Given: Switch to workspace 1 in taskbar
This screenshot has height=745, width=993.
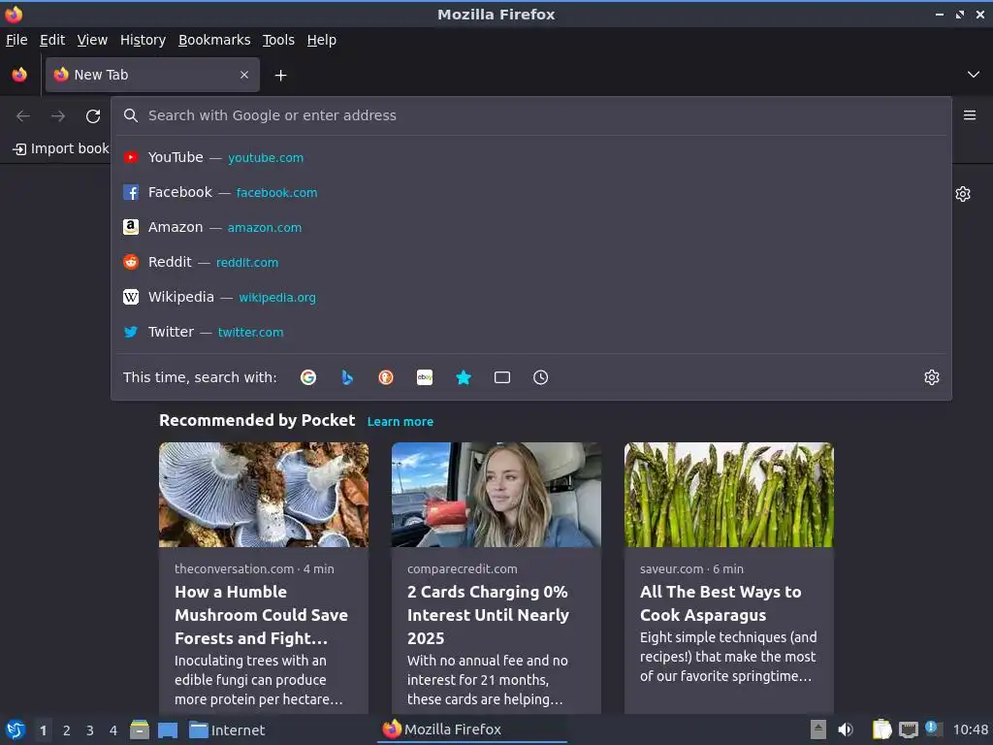Looking at the screenshot, I should pyautogui.click(x=43, y=730).
